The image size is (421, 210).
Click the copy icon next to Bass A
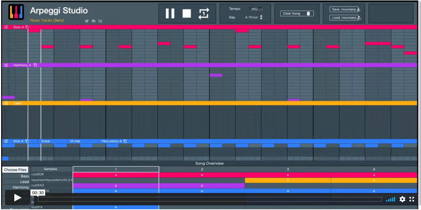(27, 27)
